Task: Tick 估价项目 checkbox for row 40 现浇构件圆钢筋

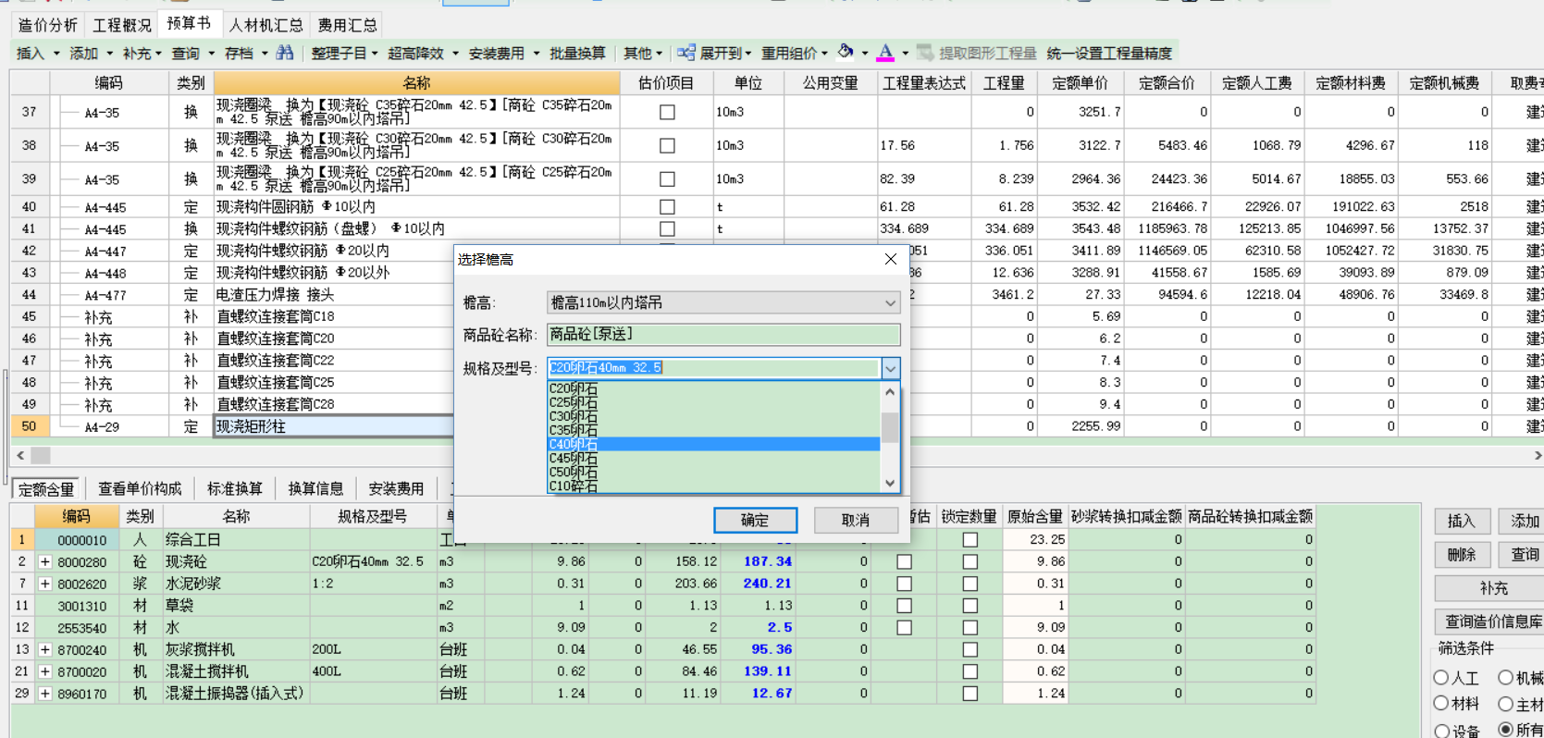Action: 667,206
